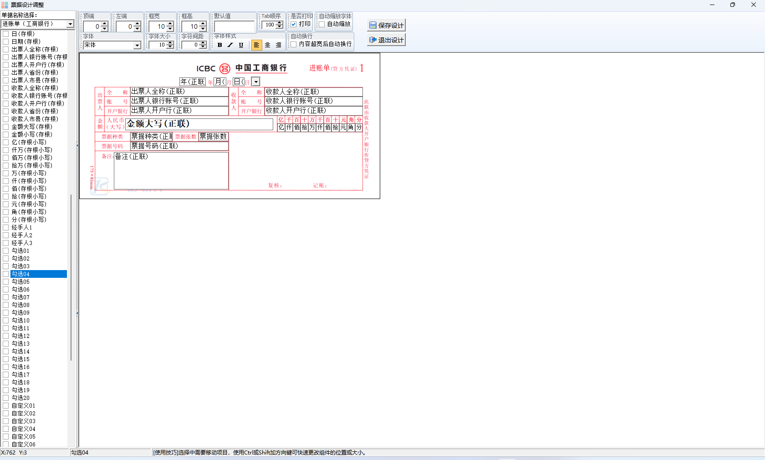
Task: Check 出票人全称(存根) checkbox
Action: [x=6, y=49]
